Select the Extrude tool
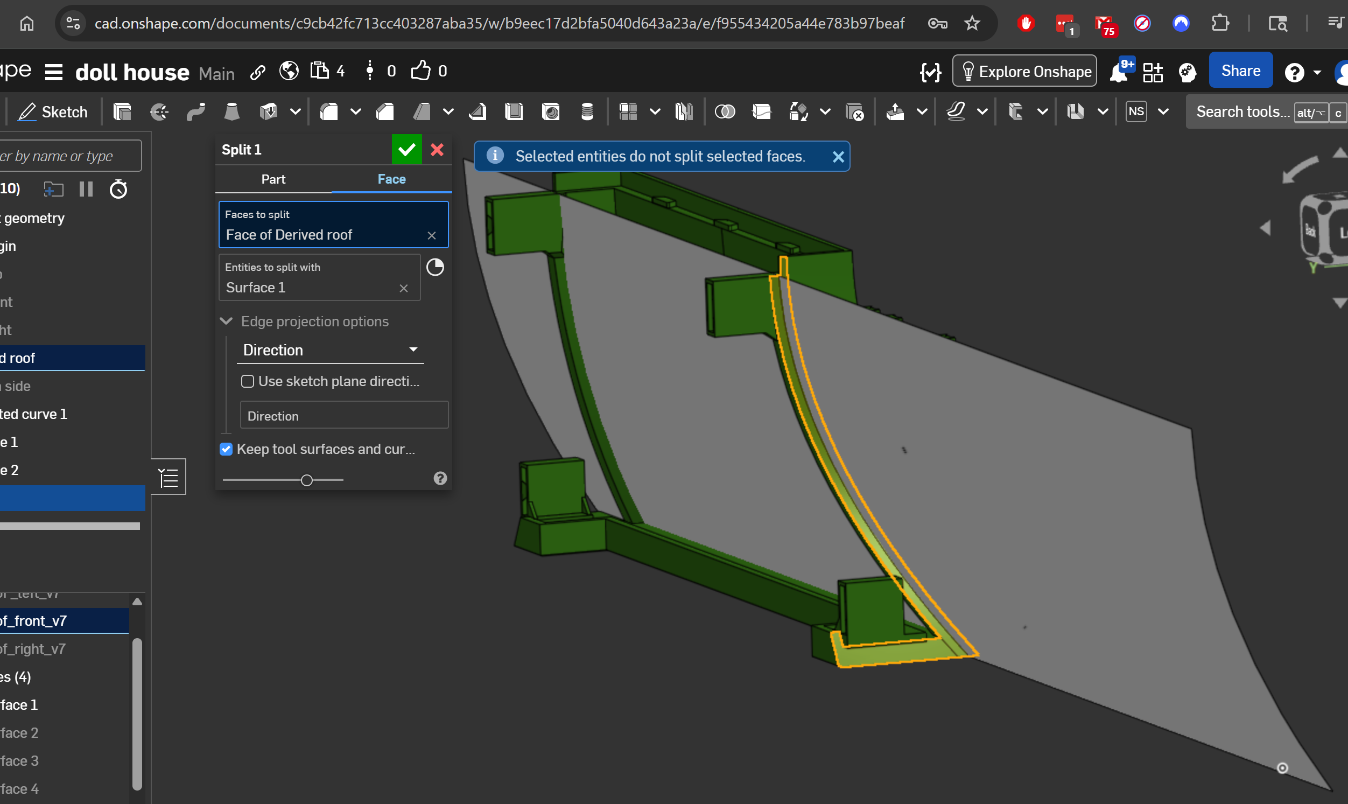The image size is (1348, 804). [x=122, y=112]
